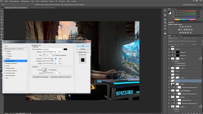
Task: Select the Clone Stamp tool
Action: (x=2, y=35)
